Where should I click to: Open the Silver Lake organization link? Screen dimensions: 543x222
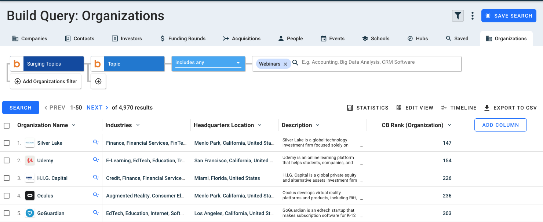(50, 143)
